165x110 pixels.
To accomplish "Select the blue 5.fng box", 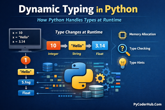I will 26,82.
